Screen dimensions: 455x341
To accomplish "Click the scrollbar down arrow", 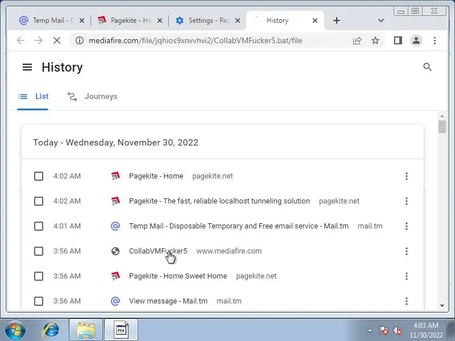I will (442, 306).
